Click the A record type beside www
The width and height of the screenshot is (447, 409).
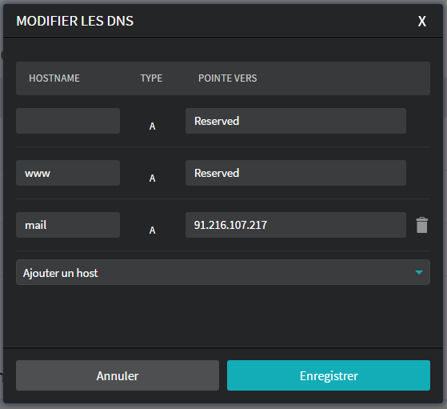[x=152, y=178]
